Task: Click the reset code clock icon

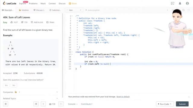Action: tap(183, 10)
